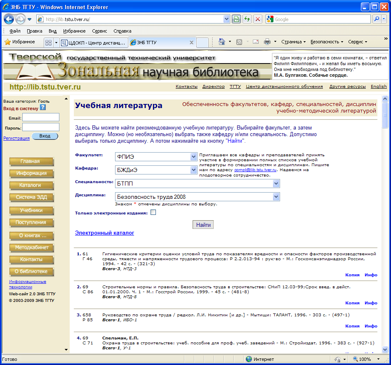Expand the address bar URL history dropdown
The image size is (391, 365).
(x=226, y=19)
